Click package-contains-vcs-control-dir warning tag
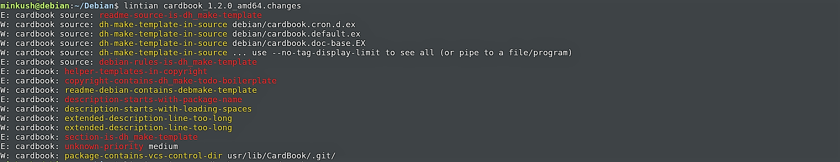This screenshot has height=162, width=840. coord(144,156)
